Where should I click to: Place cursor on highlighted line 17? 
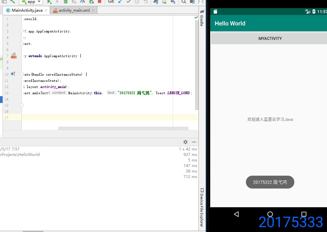(110, 117)
